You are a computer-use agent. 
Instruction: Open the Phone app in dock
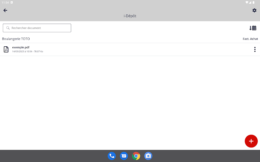(111, 156)
